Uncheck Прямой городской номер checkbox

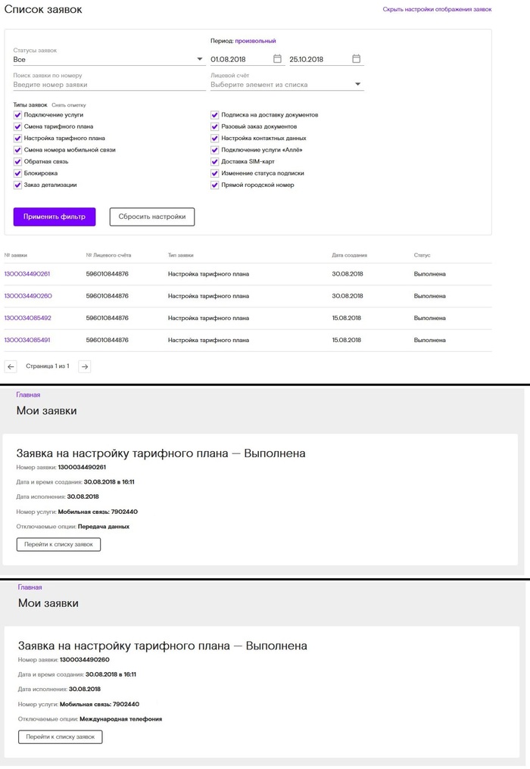tap(215, 185)
